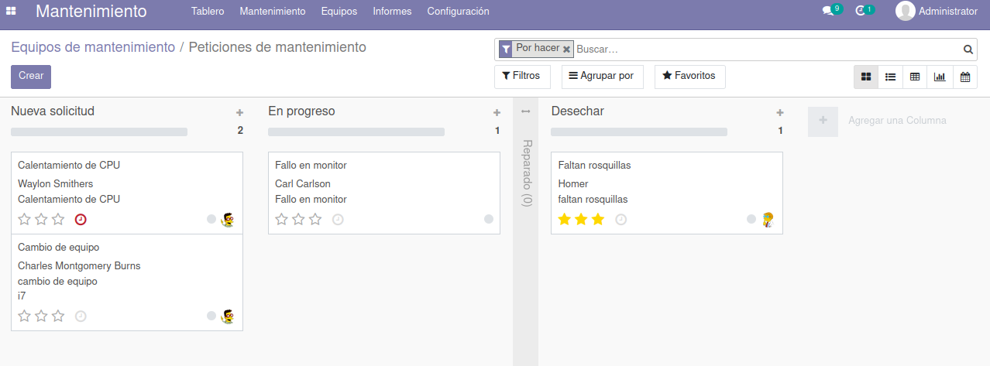Click 'Waylon Smithers' text
Viewport: 990px width, 366px height.
coord(55,184)
